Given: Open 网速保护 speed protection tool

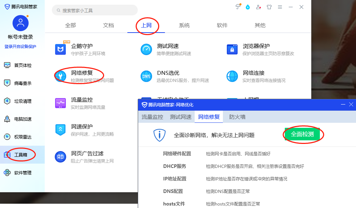Looking at the screenshot, I should (84, 130).
